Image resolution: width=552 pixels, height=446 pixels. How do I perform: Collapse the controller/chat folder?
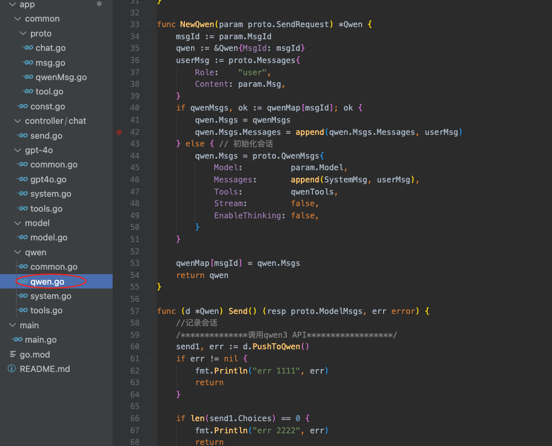pyautogui.click(x=18, y=121)
